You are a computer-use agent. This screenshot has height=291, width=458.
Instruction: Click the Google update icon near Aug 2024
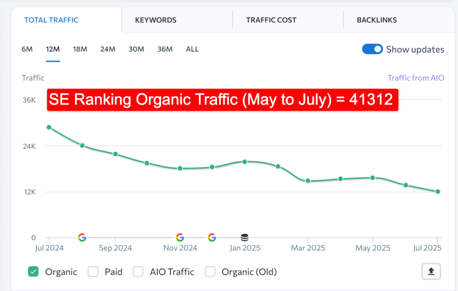point(82,238)
